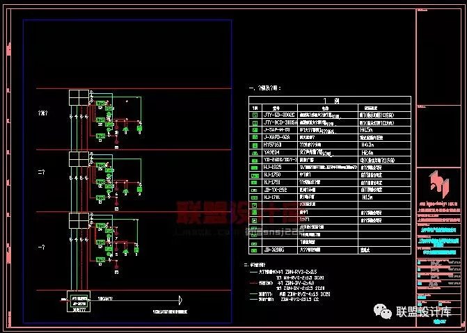467x333 pixels.
Task: Click the legend symbol for JB-3208G
Action: coord(255,247)
